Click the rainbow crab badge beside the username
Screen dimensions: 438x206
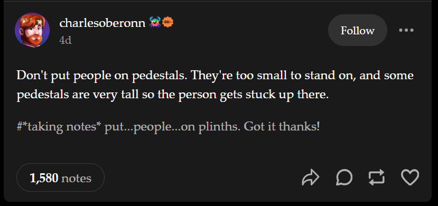coord(155,22)
